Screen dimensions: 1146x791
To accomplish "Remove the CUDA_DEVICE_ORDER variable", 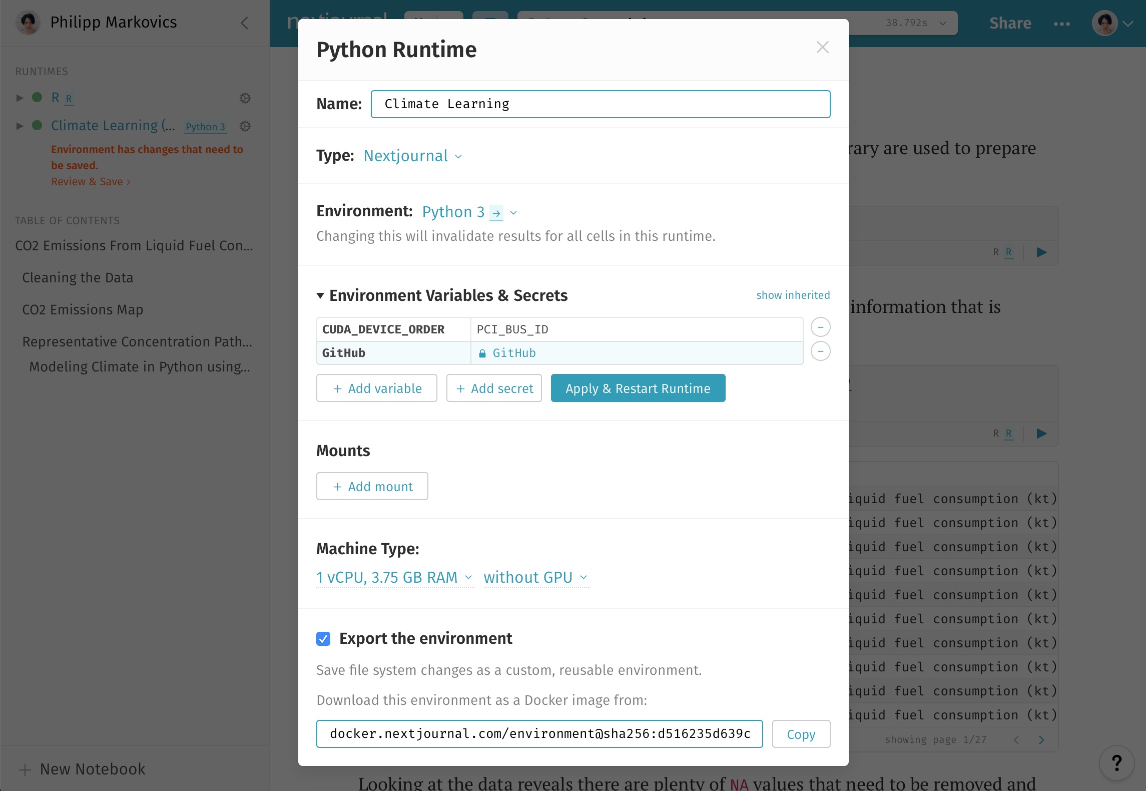I will (x=820, y=327).
